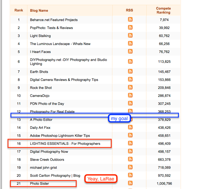
Task: Click the CameraDojo blog name
Action: (x=40, y=96)
